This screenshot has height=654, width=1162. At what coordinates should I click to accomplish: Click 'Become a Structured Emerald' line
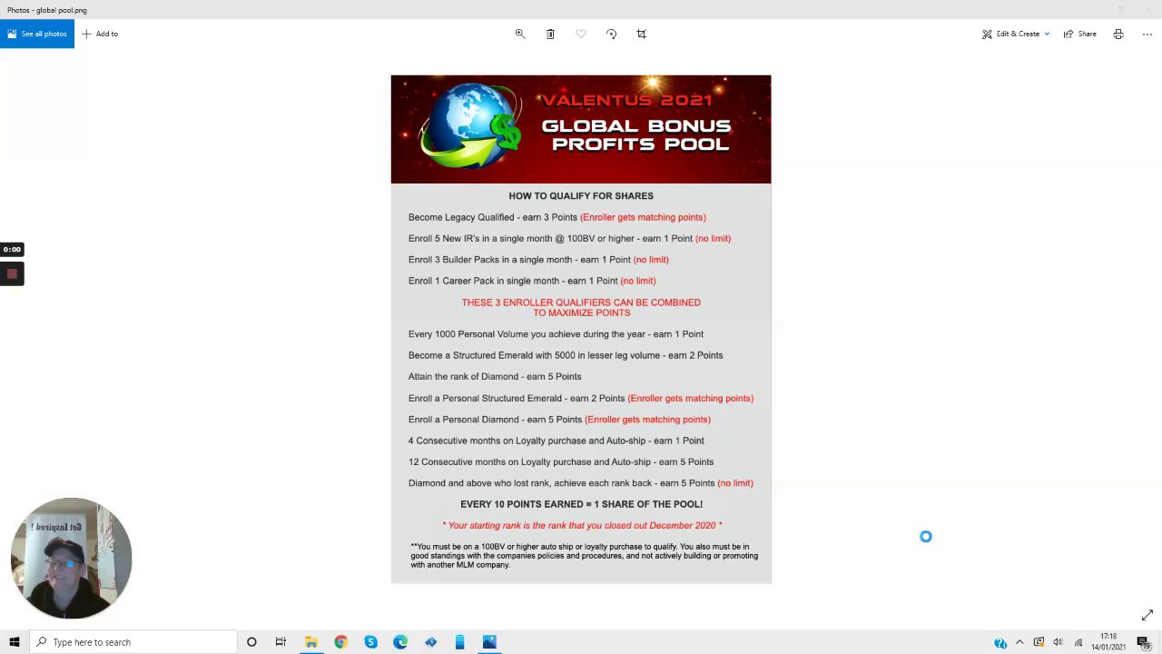(566, 355)
